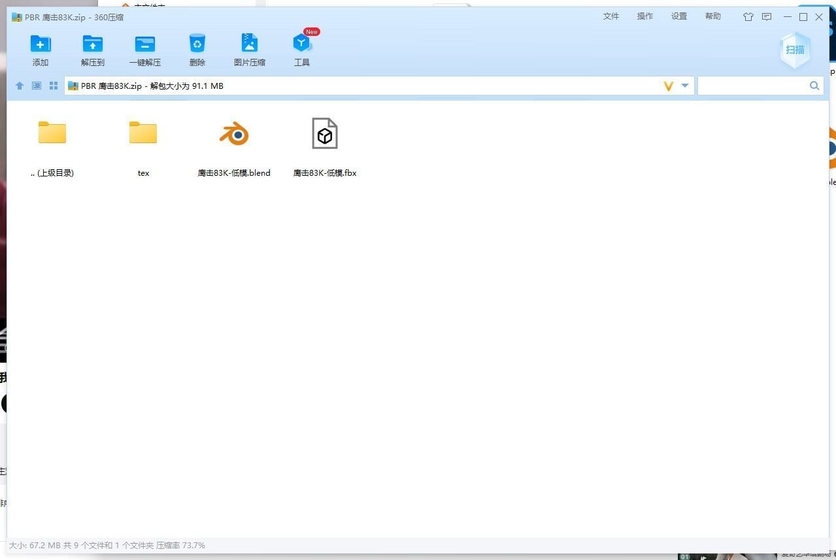This screenshot has height=560, width=836.
Task: Open the 设置 (Settings) menu
Action: pyautogui.click(x=678, y=16)
